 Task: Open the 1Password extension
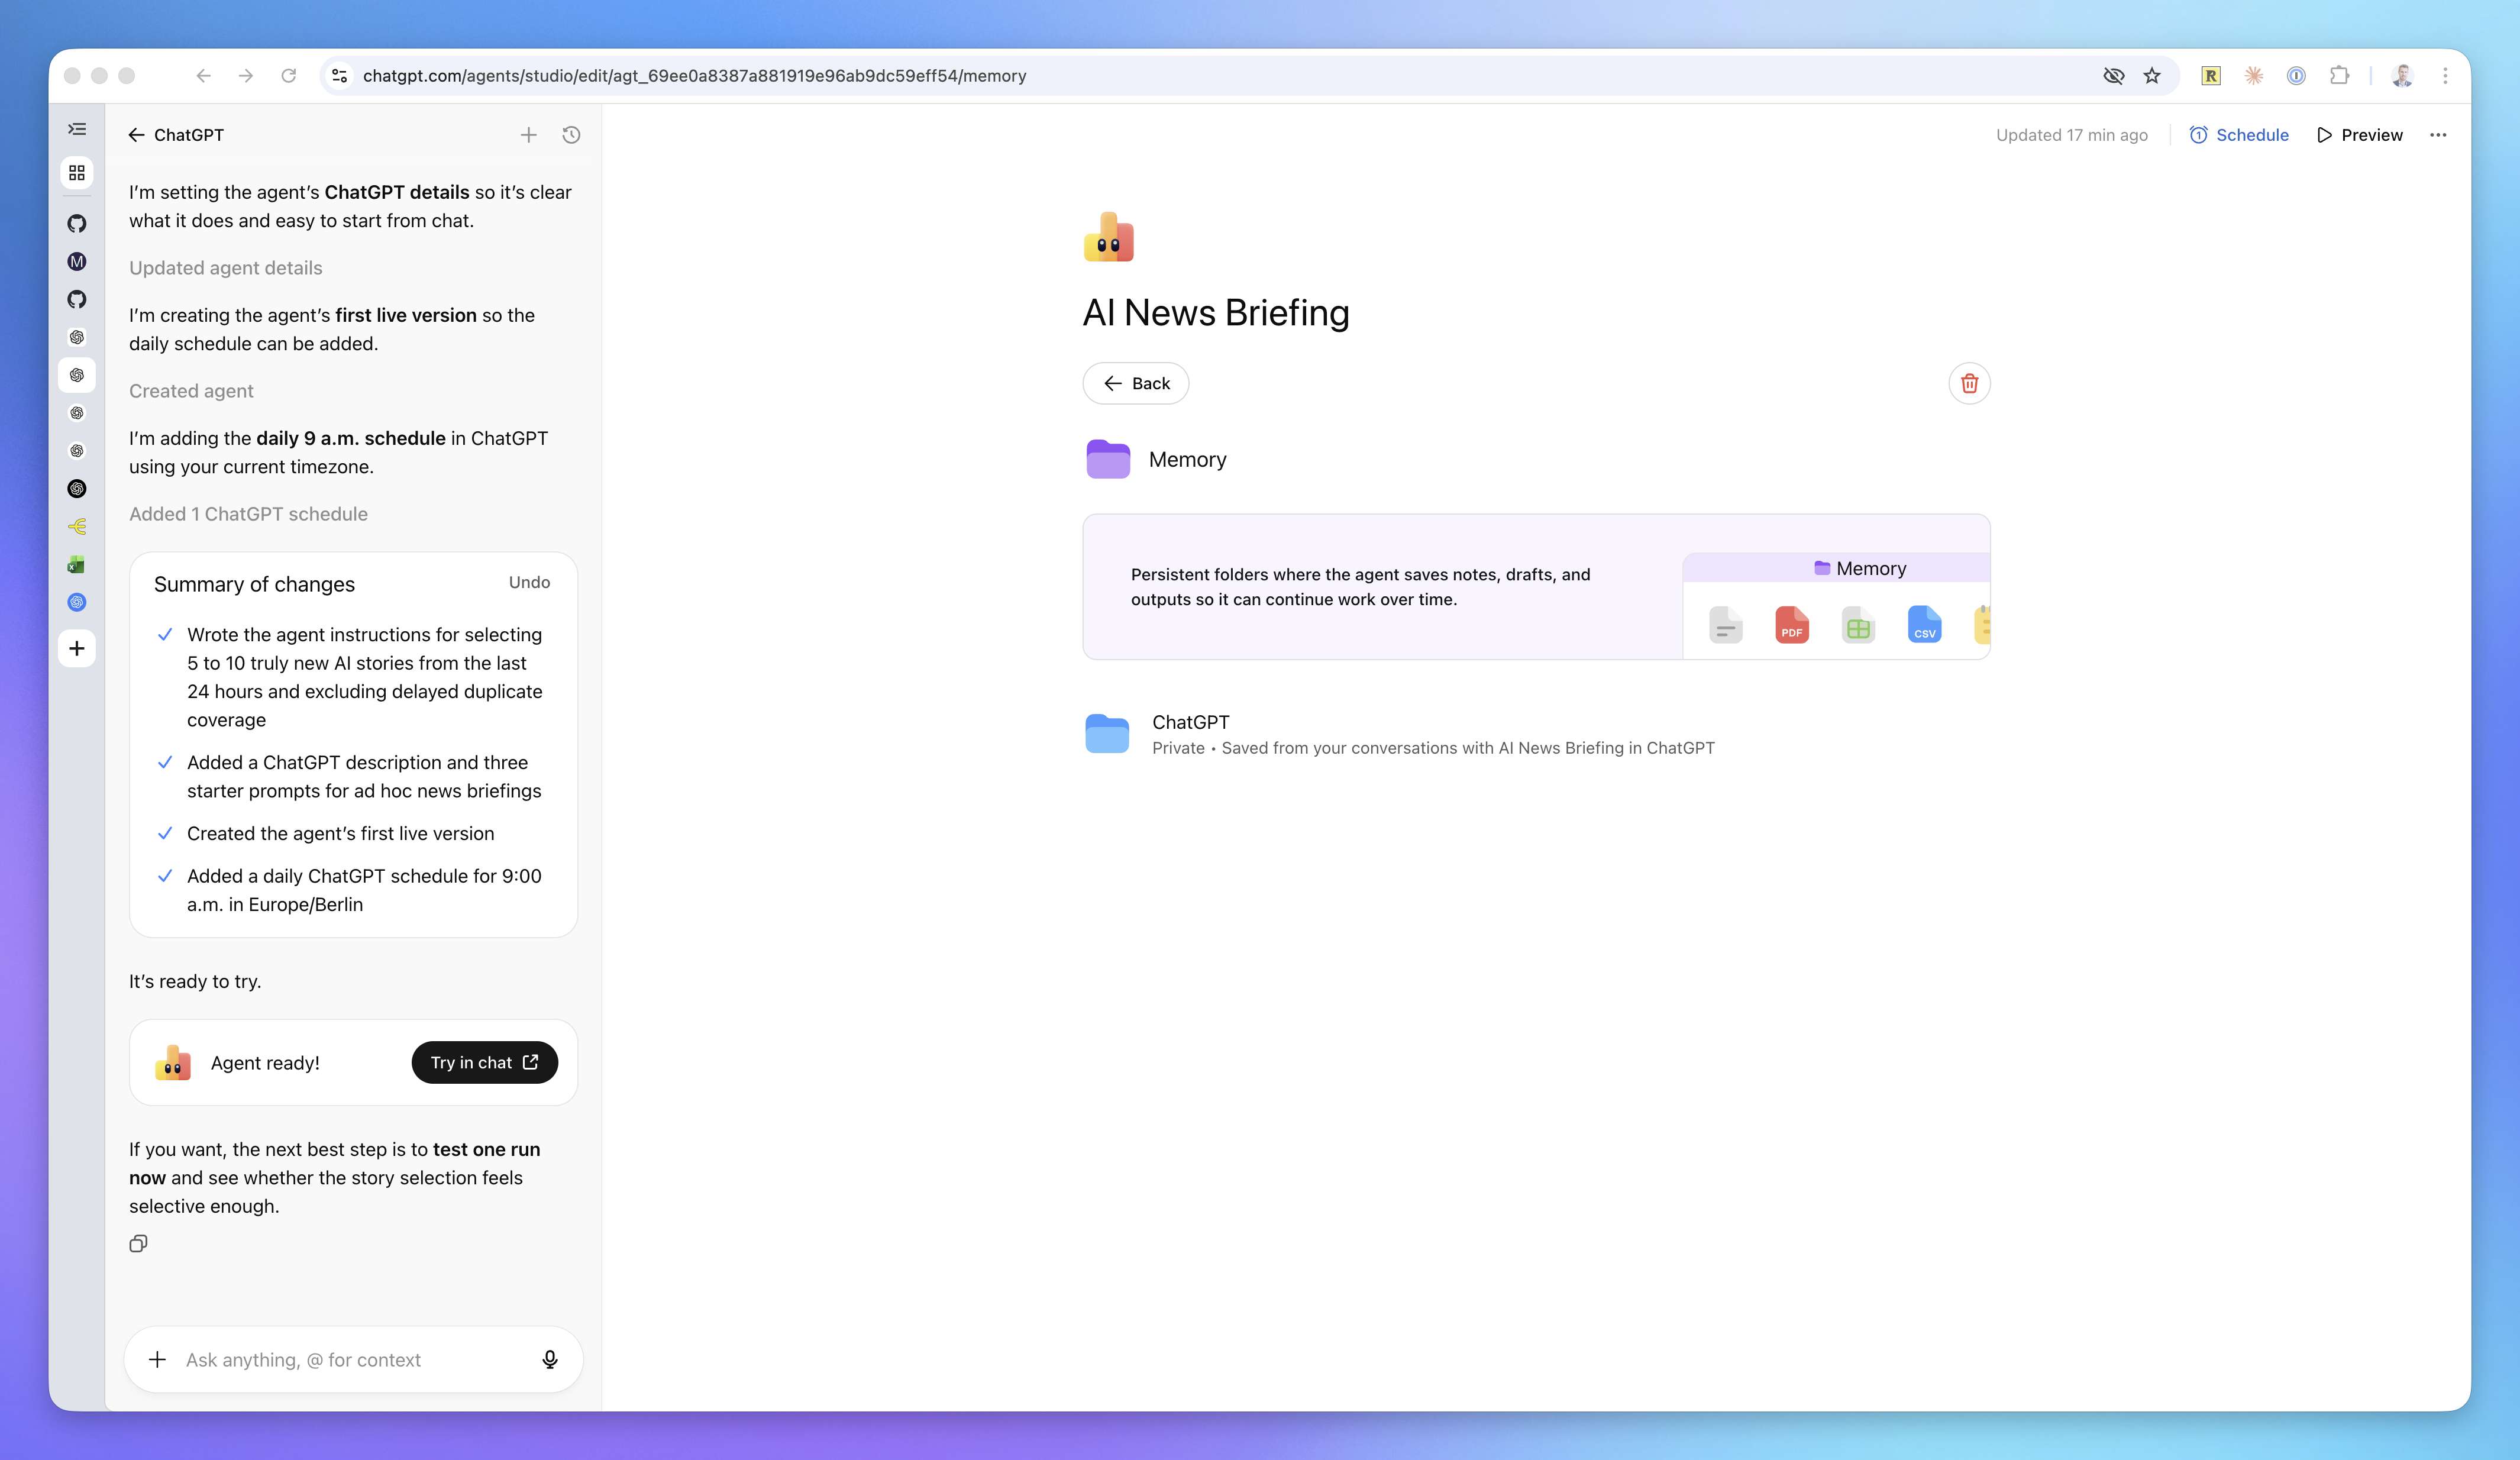click(2296, 75)
